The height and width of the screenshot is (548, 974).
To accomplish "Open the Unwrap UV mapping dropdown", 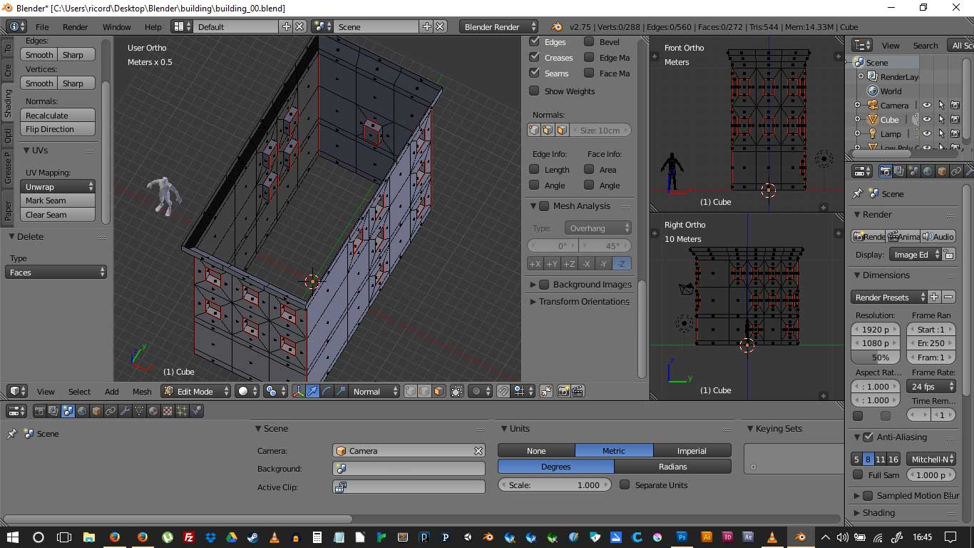I will click(x=59, y=186).
